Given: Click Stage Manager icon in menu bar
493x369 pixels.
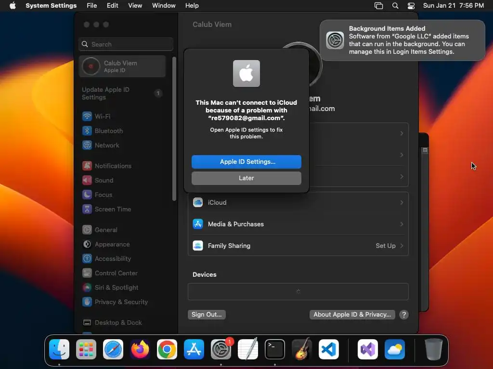Looking at the screenshot, I should [378, 6].
